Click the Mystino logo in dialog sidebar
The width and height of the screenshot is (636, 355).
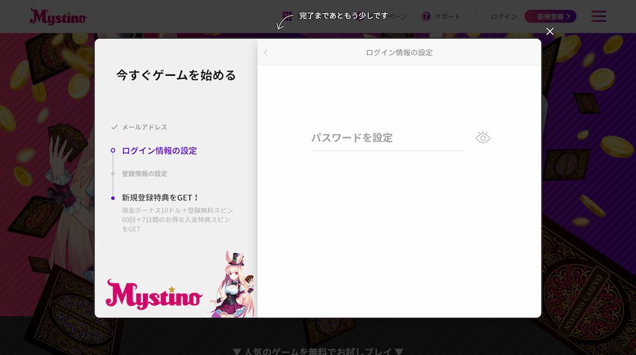pos(154,295)
